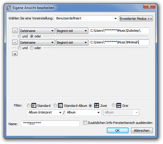Cancel the dialog with Abbrechen

pos(142,130)
